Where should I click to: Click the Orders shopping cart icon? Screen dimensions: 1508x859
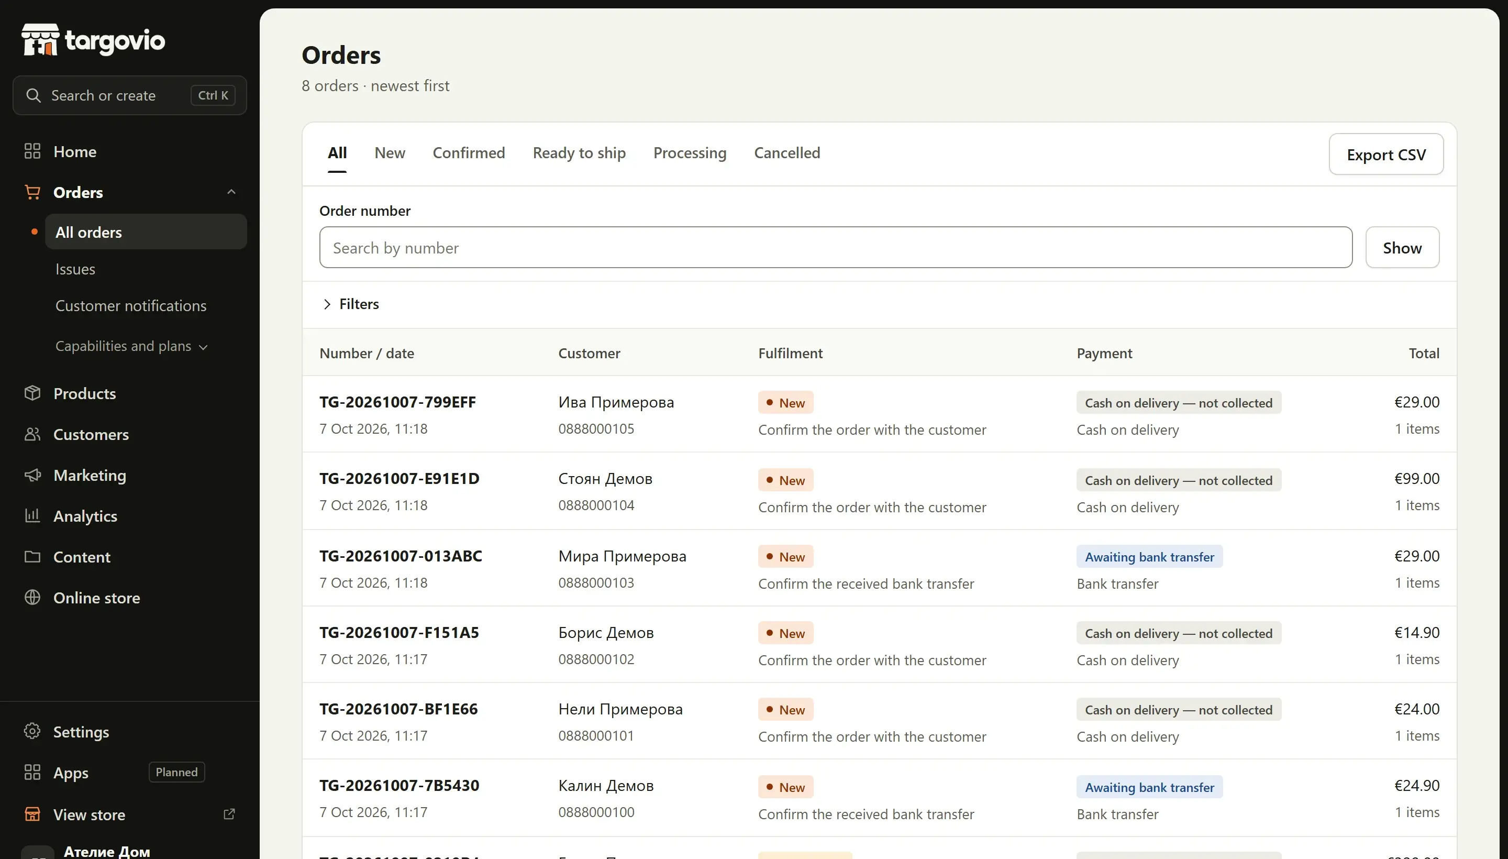tap(32, 192)
